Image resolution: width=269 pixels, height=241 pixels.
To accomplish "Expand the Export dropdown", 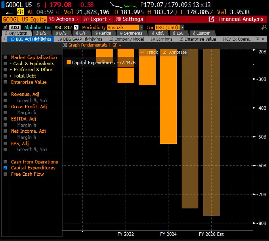I will 97,19.
